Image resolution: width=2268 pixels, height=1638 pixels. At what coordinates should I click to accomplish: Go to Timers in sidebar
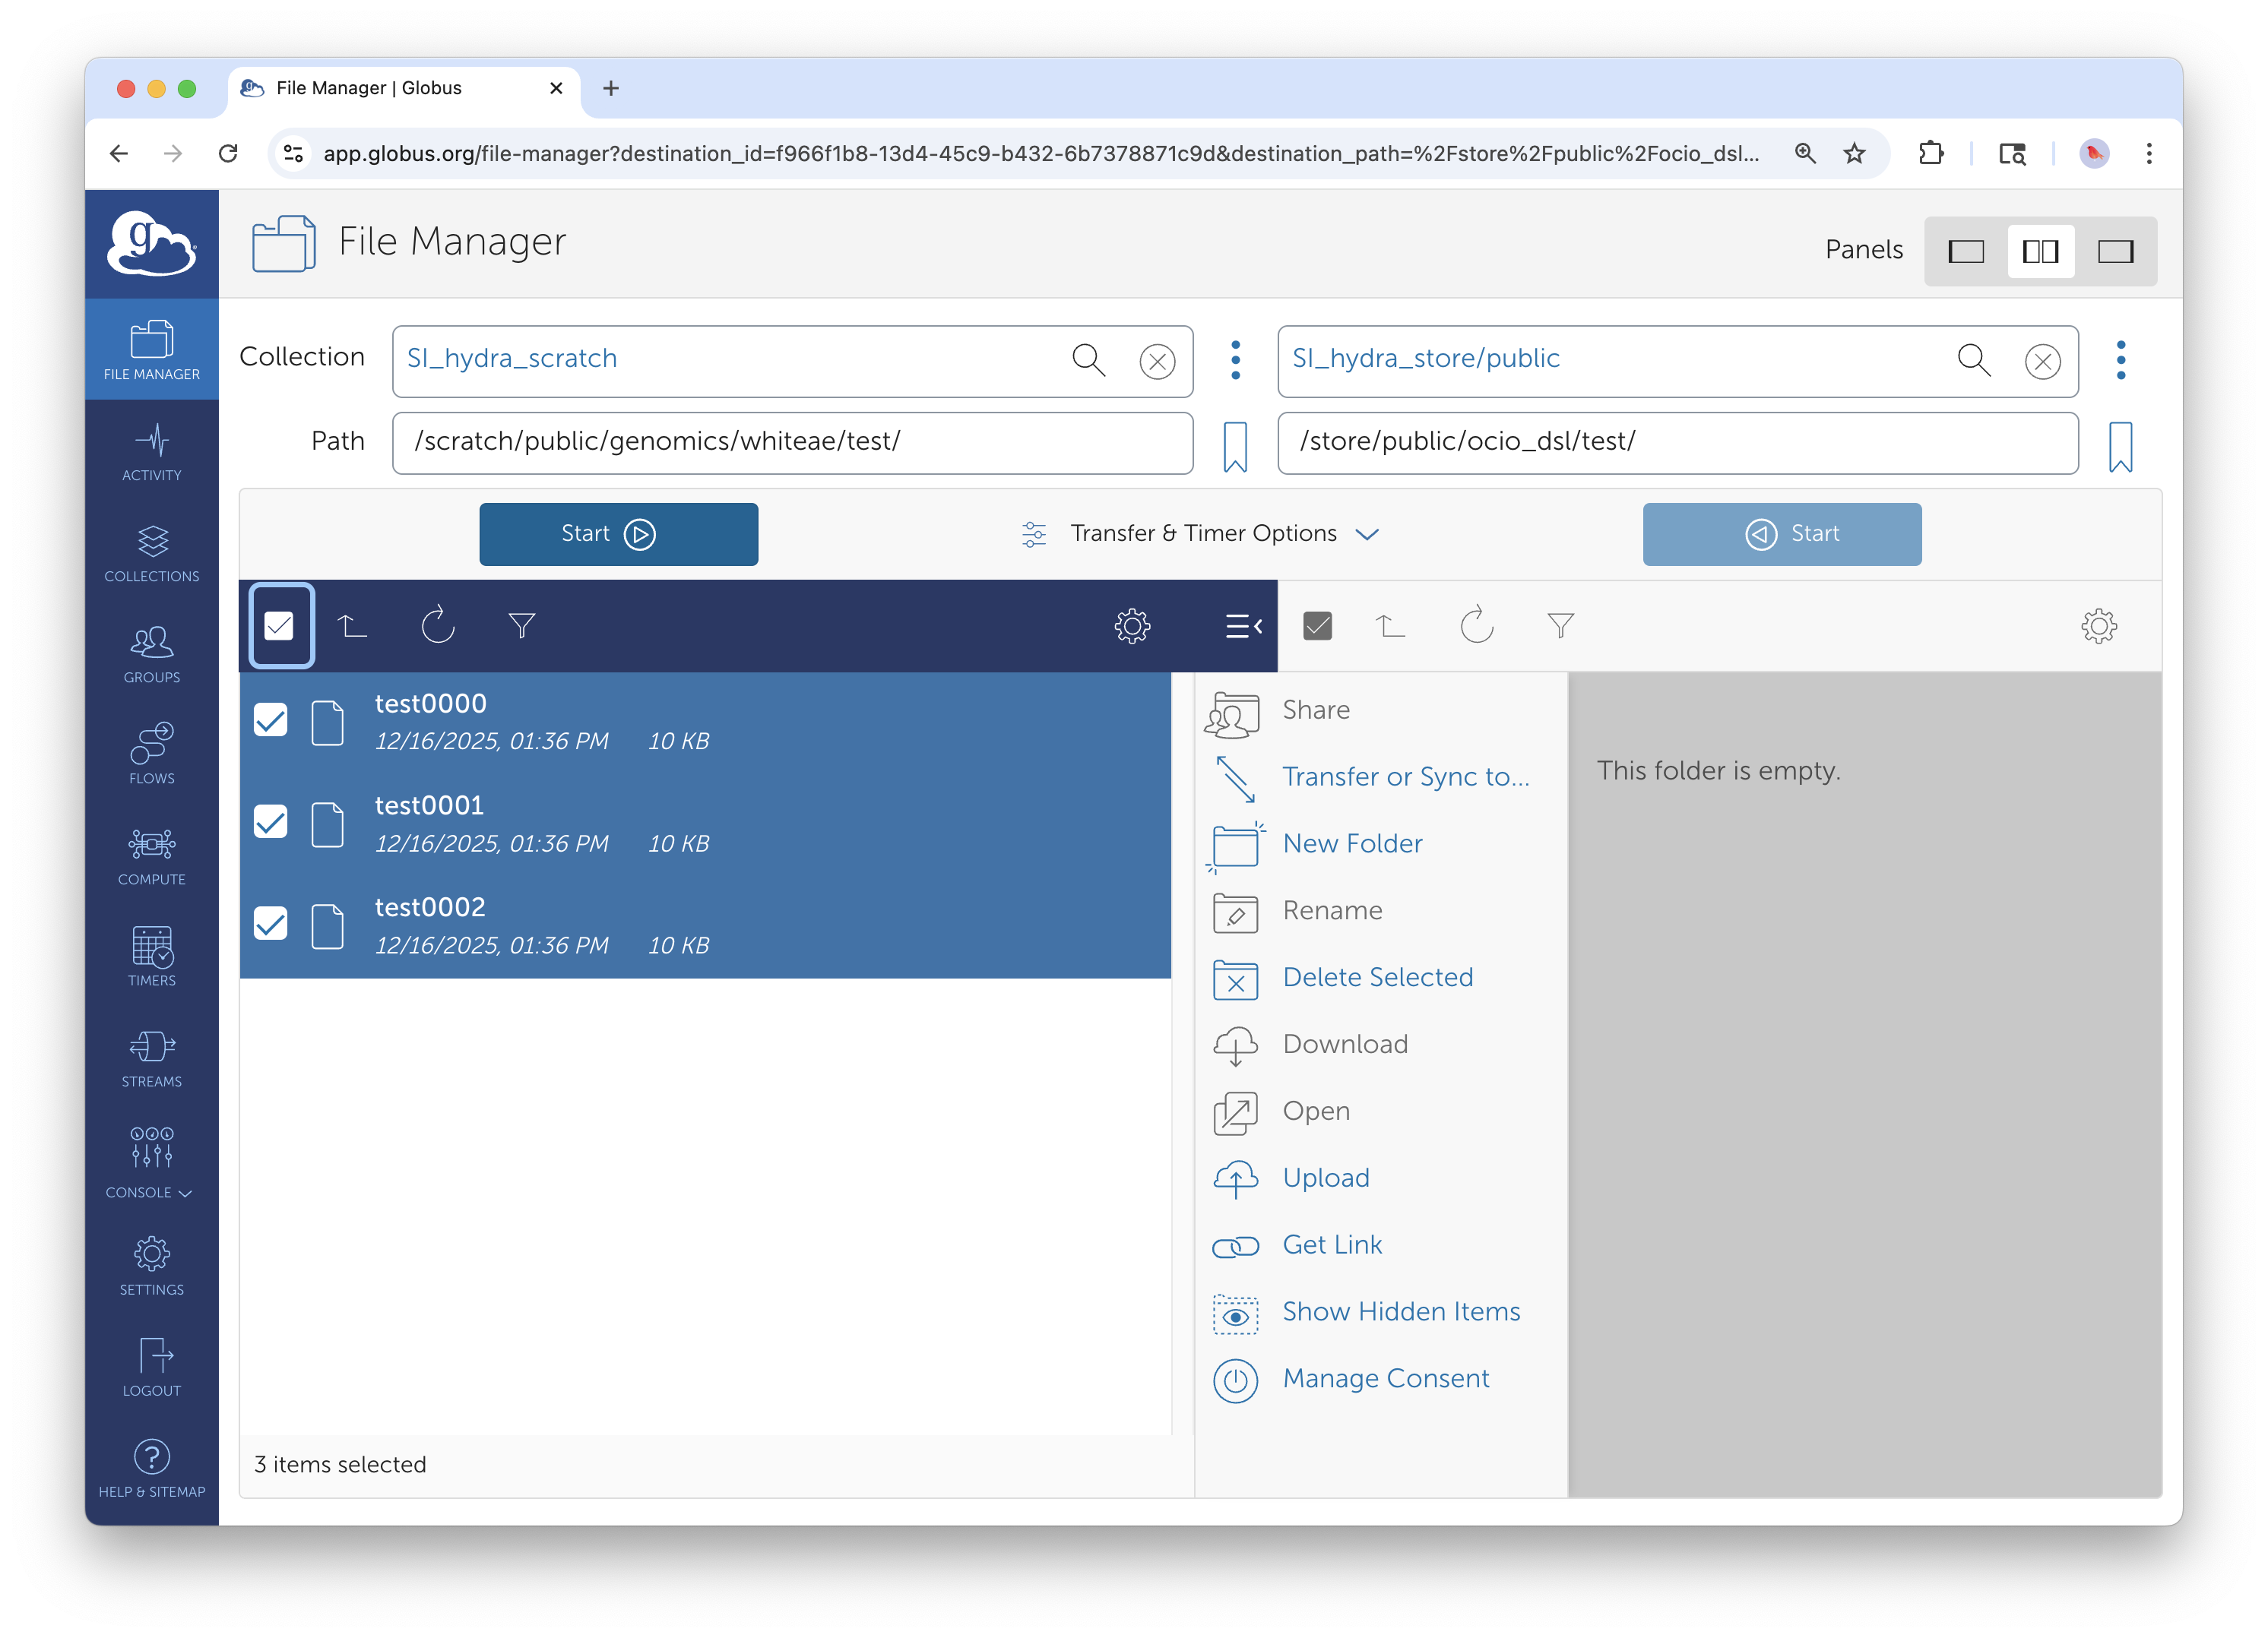pos(151,957)
